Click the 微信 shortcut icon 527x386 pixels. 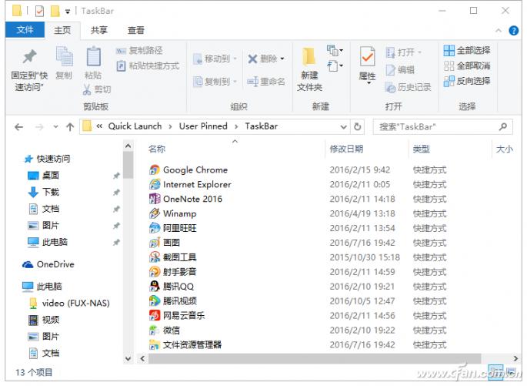(155, 331)
